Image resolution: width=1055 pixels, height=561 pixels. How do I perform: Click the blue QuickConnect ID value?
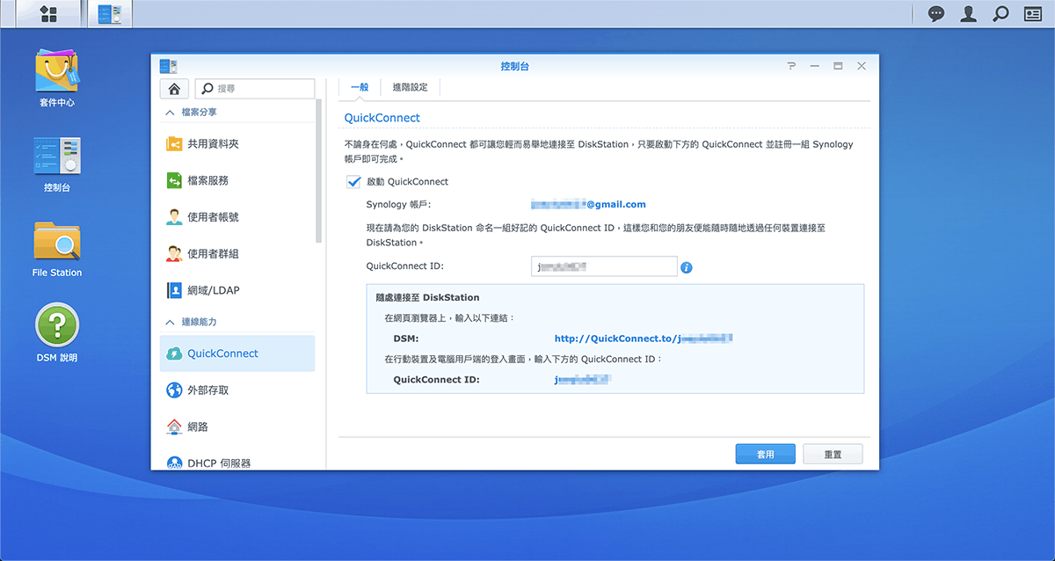(583, 380)
